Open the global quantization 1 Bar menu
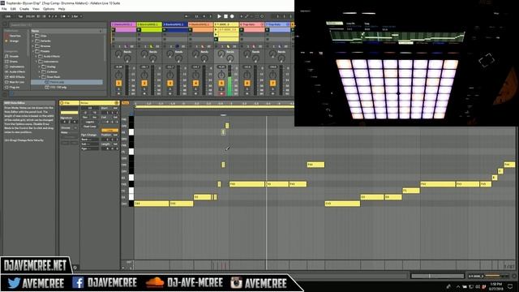519x292 pixels. (x=76, y=16)
